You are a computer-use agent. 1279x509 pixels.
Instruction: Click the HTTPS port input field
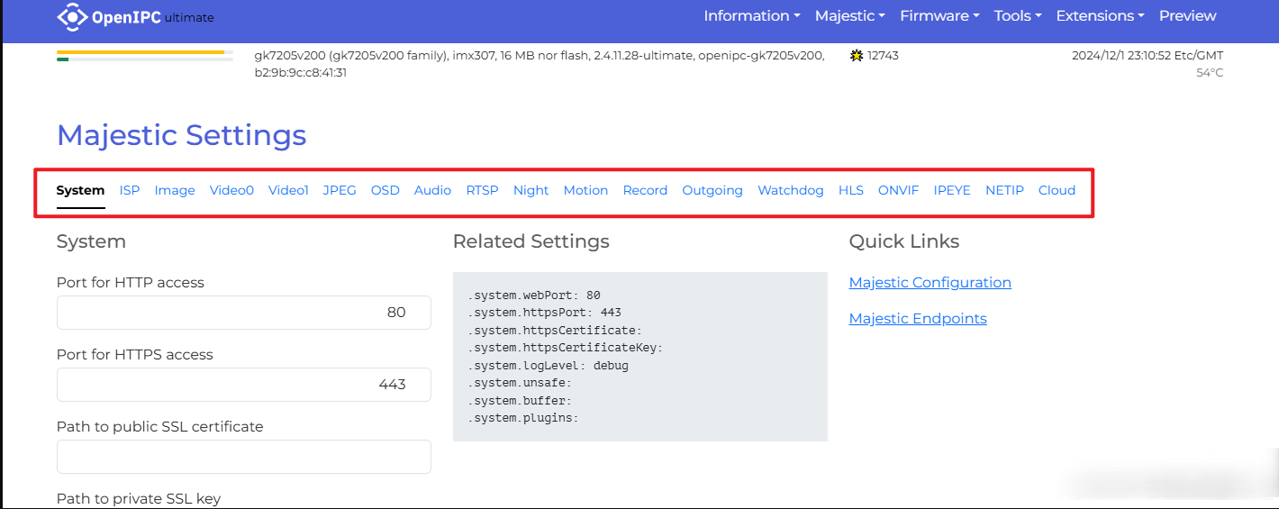pyautogui.click(x=244, y=385)
